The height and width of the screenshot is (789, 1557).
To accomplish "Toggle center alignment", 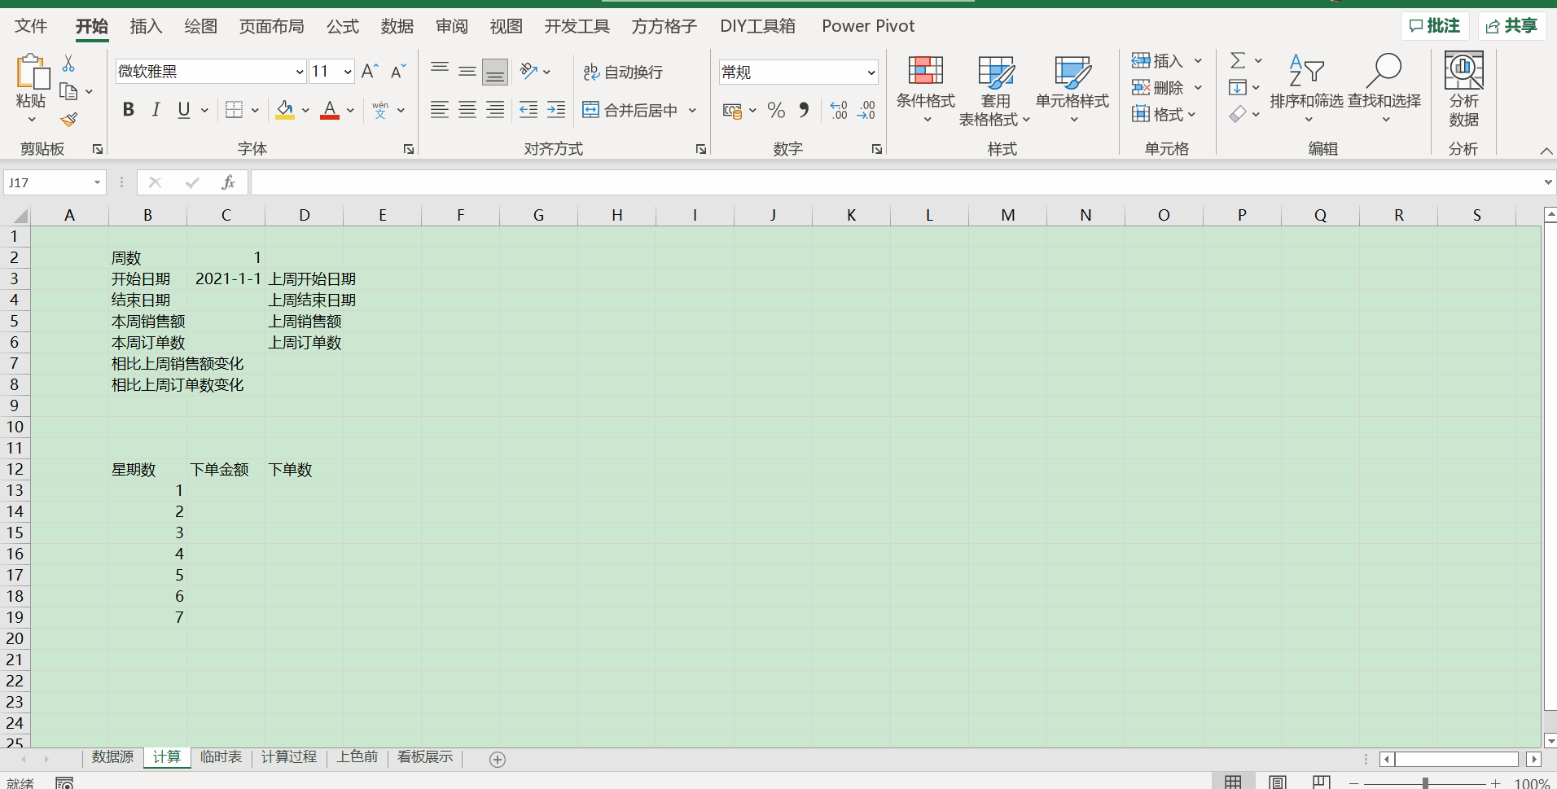I will coord(467,109).
